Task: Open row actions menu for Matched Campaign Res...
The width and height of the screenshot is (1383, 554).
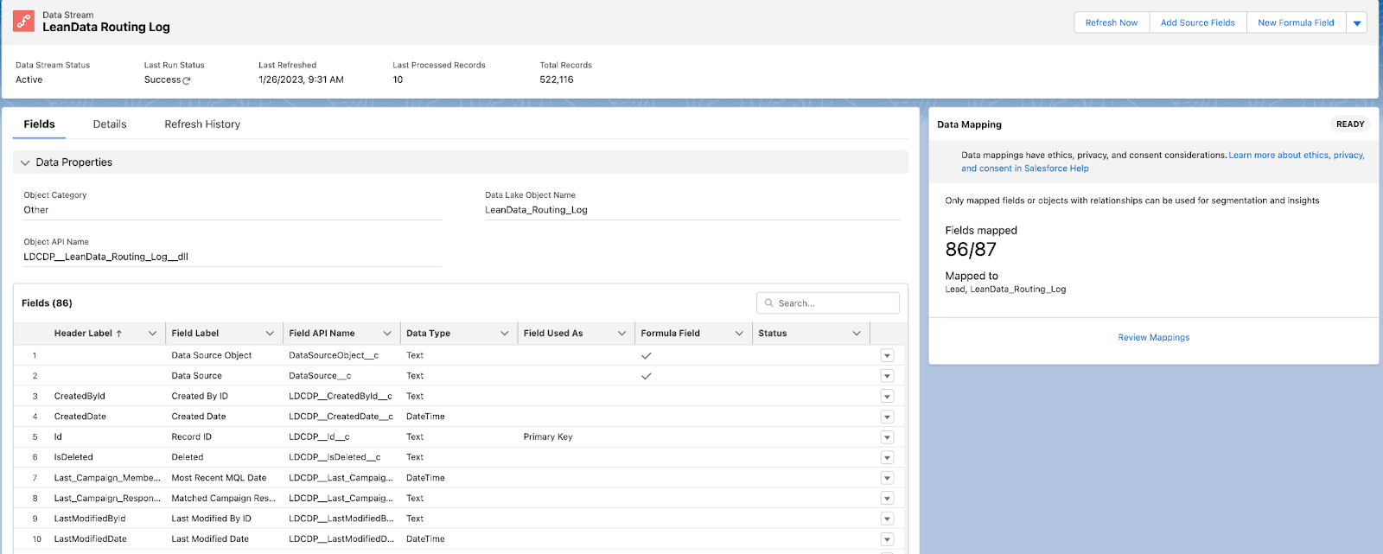Action: (887, 498)
